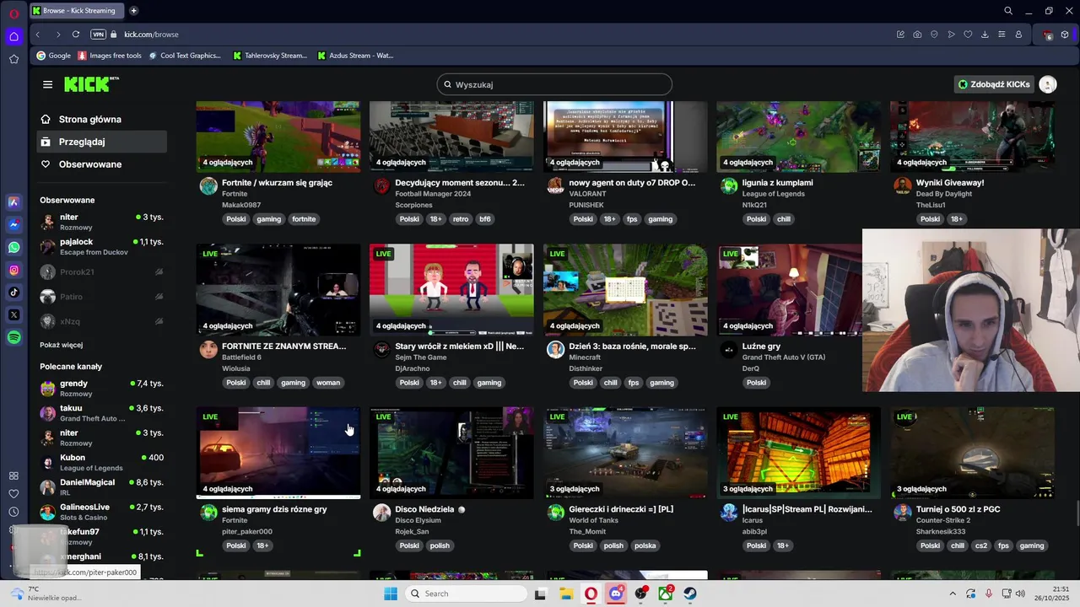Open Opera bookmarks star sidebar icon
Screen dimensions: 1080x607
pos(13,59)
